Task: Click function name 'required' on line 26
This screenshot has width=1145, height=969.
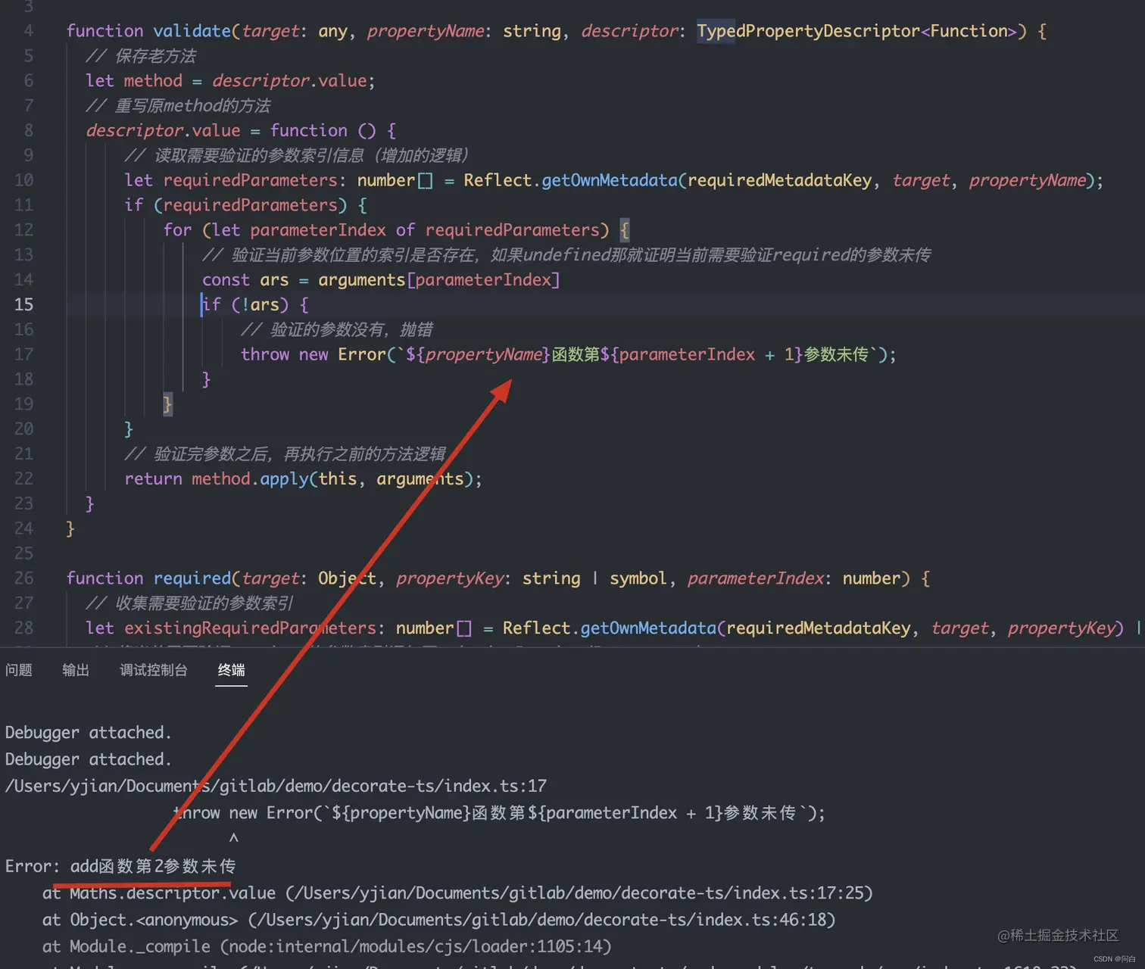Action: click(192, 578)
